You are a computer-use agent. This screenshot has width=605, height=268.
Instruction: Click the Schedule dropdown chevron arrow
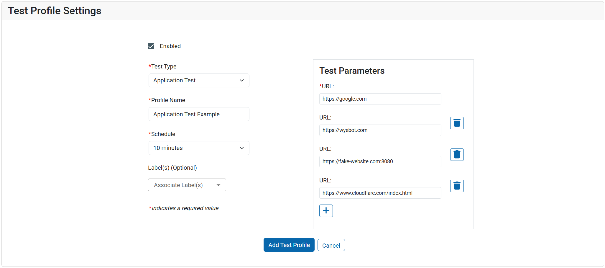pyautogui.click(x=242, y=148)
